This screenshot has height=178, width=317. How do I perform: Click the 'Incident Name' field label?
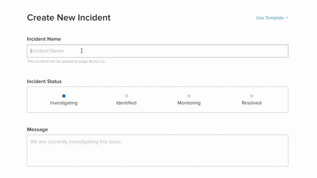(44, 39)
